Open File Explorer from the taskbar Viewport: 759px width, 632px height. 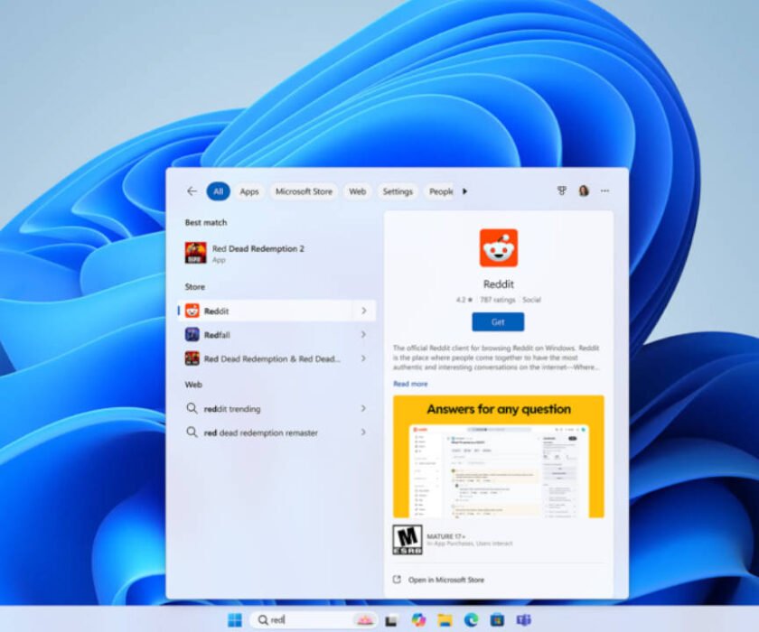[445, 620]
